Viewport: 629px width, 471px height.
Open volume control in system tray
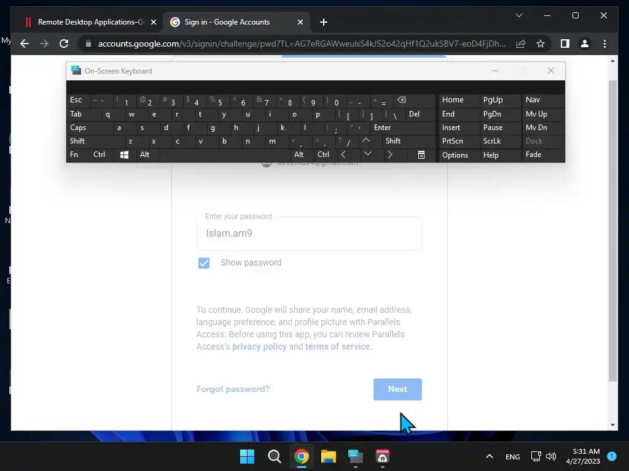[x=551, y=456]
